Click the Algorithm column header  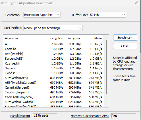point(25,38)
